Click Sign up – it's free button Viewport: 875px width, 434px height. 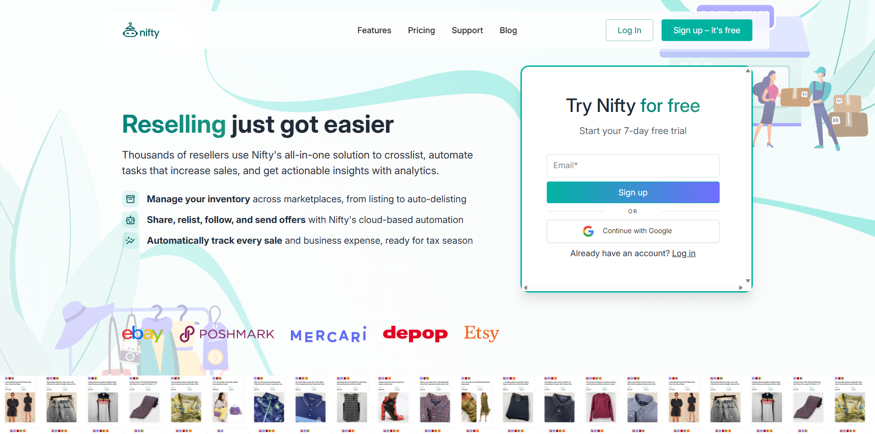click(x=707, y=30)
